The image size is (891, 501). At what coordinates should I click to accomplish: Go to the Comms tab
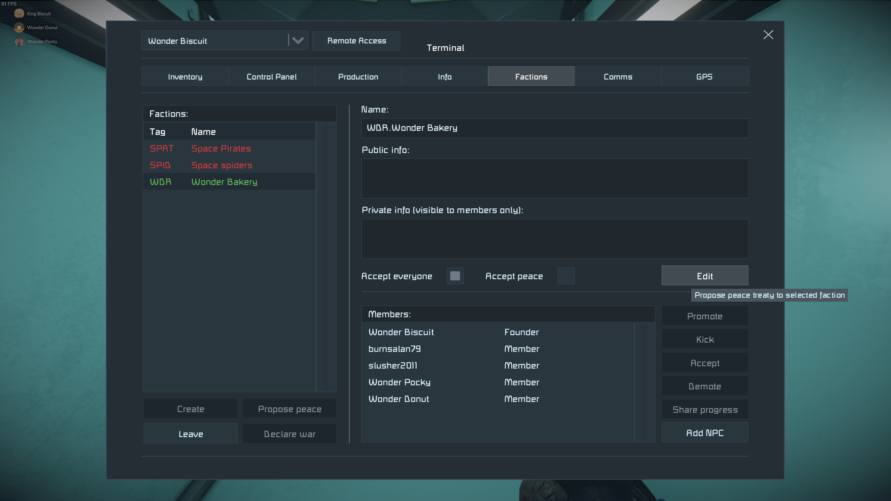pyautogui.click(x=618, y=77)
